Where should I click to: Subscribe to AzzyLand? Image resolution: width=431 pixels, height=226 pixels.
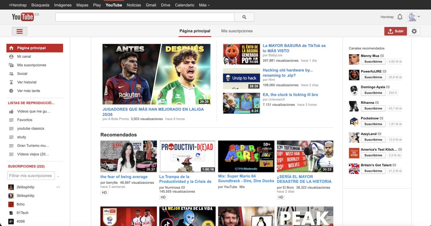373,140
